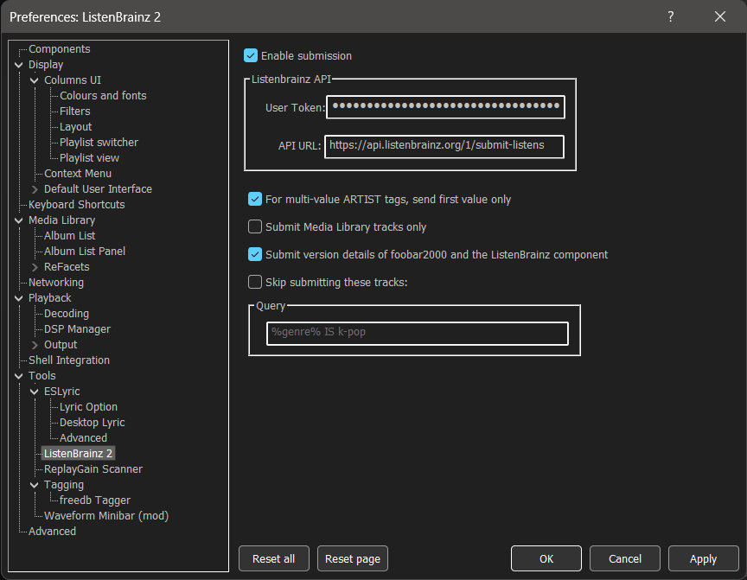Open DSP Manager page
The height and width of the screenshot is (580, 747).
click(77, 329)
